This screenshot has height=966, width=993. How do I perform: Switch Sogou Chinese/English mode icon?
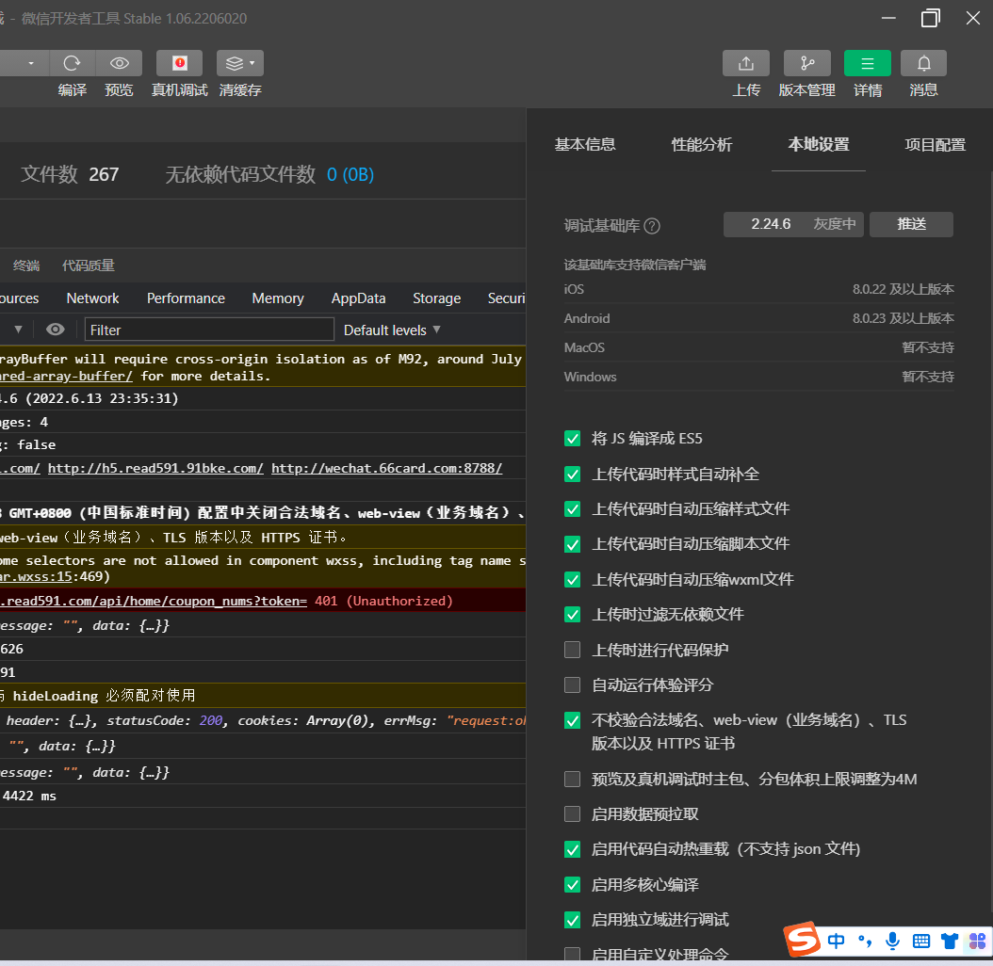tap(836, 942)
